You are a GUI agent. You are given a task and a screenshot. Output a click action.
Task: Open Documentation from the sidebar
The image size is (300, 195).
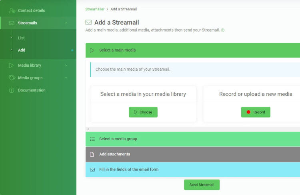coord(38,90)
